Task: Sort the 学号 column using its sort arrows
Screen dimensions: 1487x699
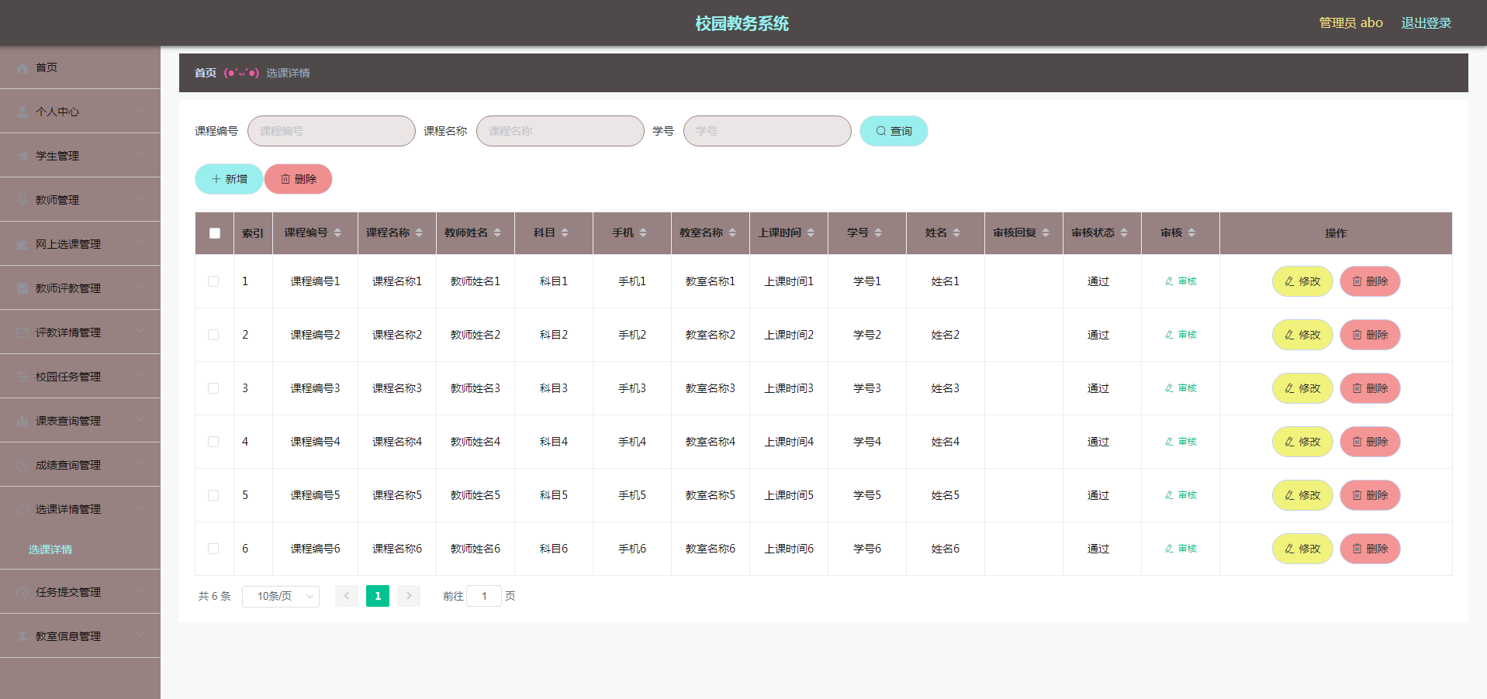Action: [878, 233]
